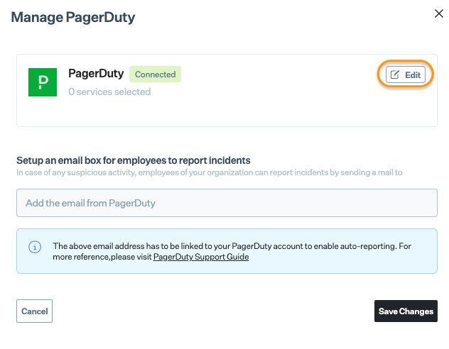Screen dimensions: 449x349
Task: Click the info icon in blue notice
Action: pyautogui.click(x=35, y=247)
